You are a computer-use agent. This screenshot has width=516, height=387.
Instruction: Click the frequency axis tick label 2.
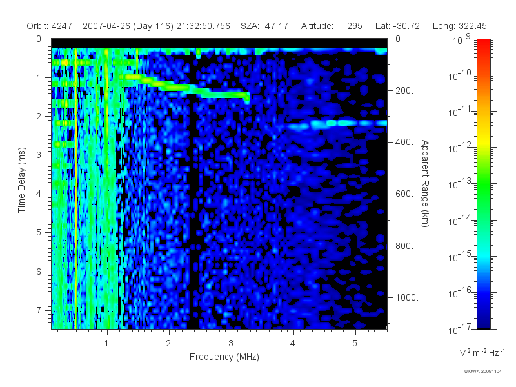click(x=170, y=344)
